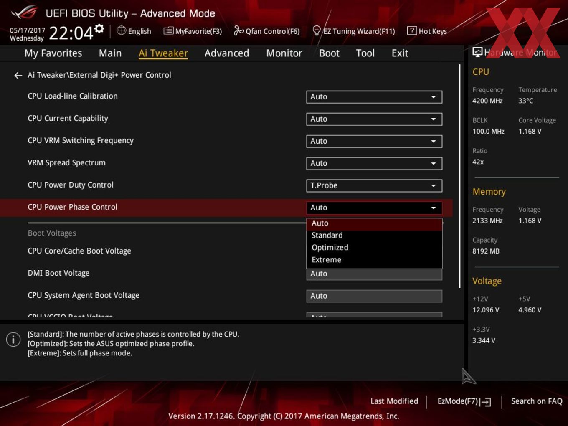Select Auto in phase control list
The width and height of the screenshot is (568, 426).
pos(374,223)
